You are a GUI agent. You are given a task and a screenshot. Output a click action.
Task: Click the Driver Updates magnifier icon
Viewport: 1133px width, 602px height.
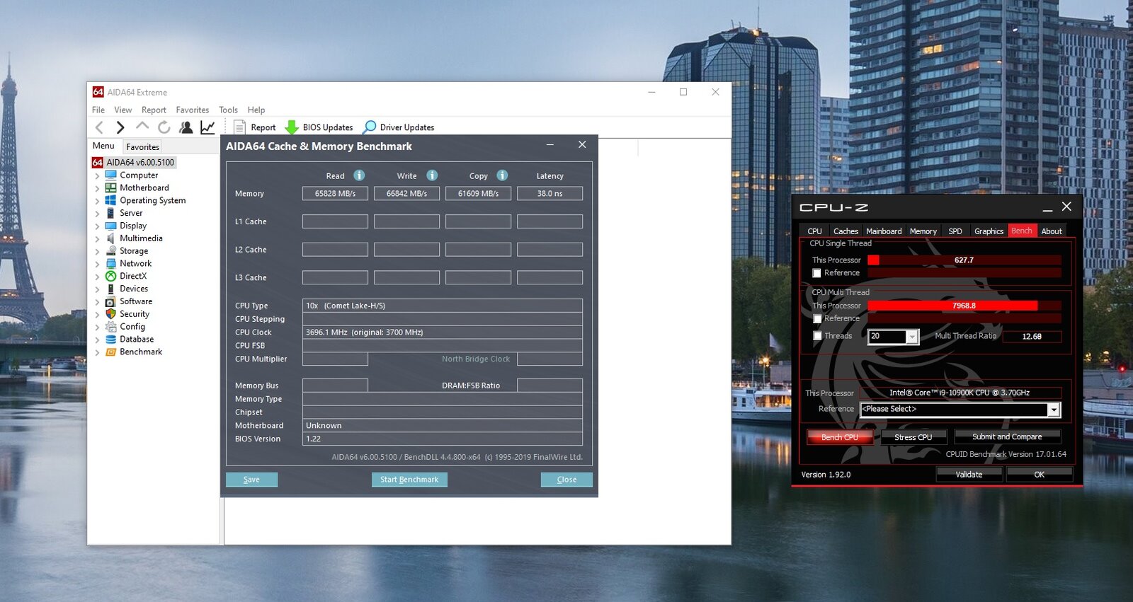[370, 127]
